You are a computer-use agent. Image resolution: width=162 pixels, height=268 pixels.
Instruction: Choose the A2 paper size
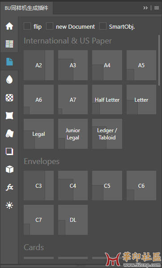[38, 65]
